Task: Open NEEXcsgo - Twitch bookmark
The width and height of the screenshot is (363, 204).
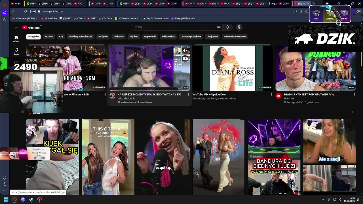Action: (71, 18)
